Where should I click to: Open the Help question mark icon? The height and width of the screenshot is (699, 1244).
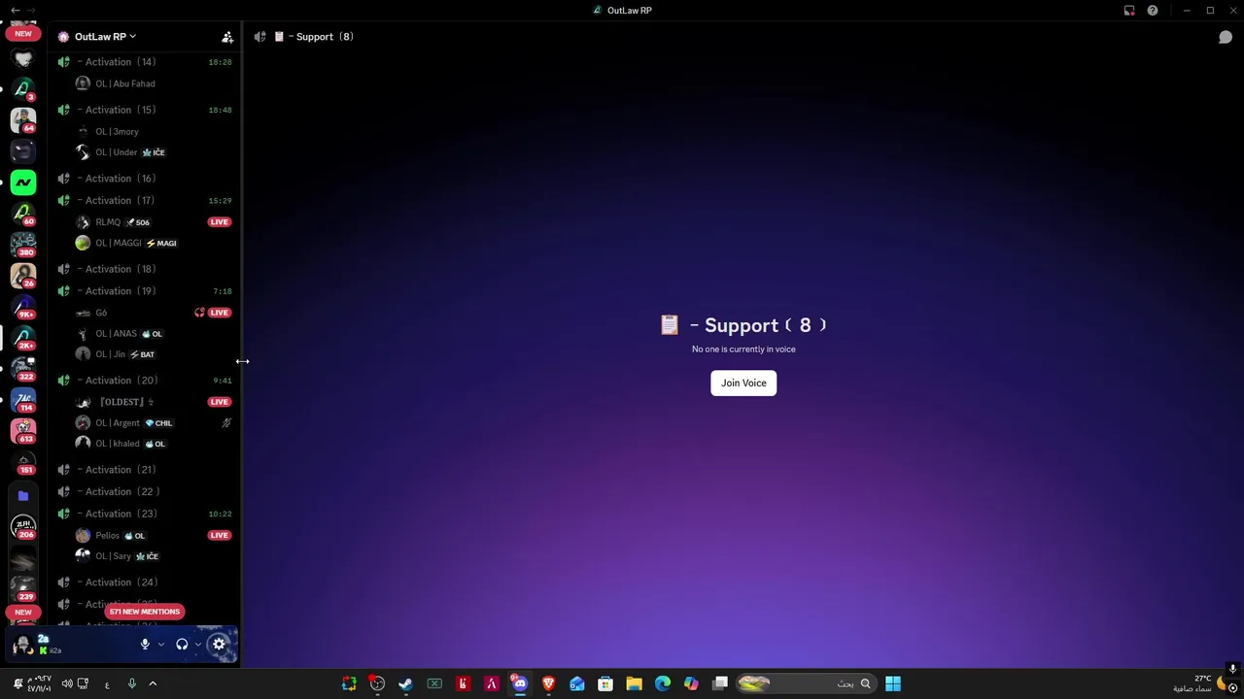tap(1153, 11)
